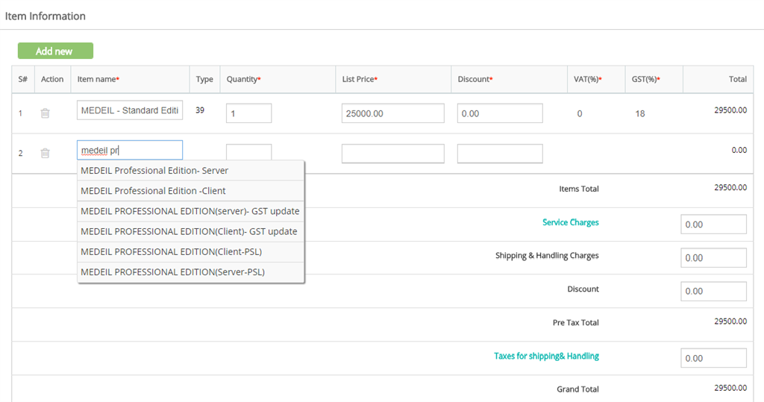
Task: Click the Items Total label
Action: (579, 189)
